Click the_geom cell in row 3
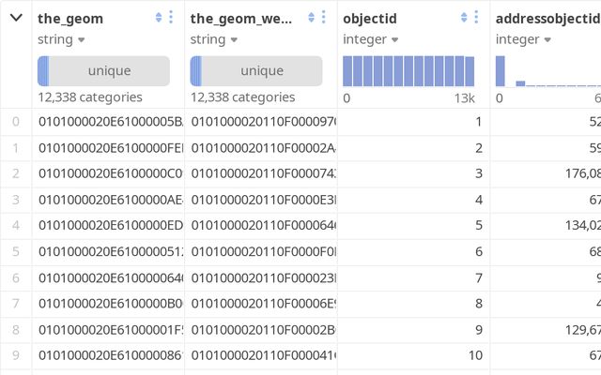Image resolution: width=601 pixels, height=375 pixels. pyautogui.click(x=110, y=200)
